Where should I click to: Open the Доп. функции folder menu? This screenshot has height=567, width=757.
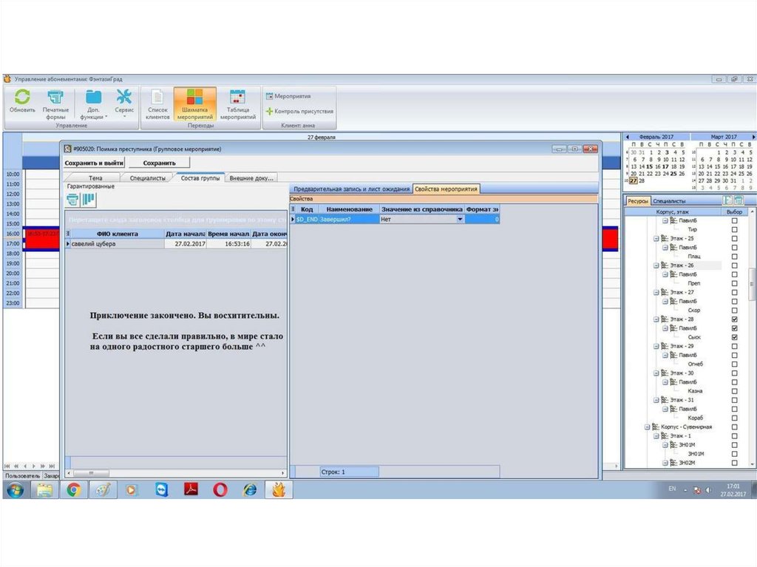[94, 104]
